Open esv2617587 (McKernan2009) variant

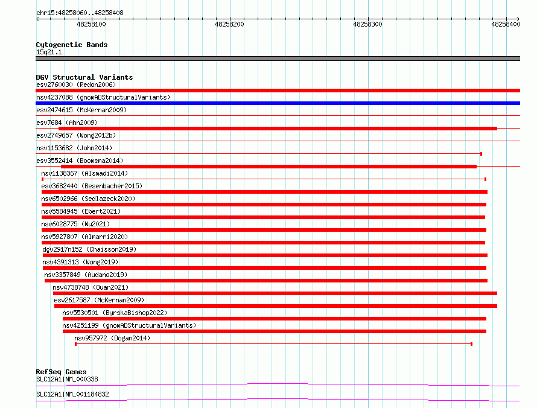pyautogui.click(x=99, y=300)
